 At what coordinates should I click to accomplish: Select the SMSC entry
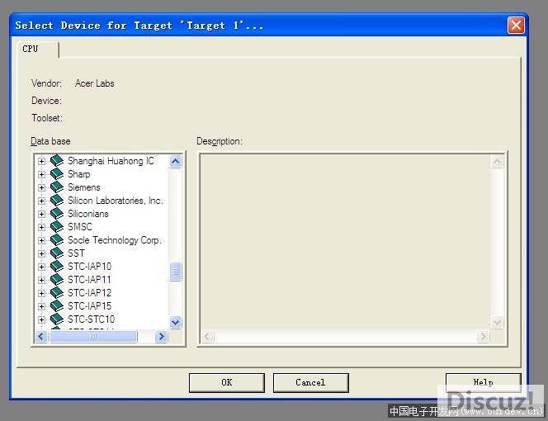pyautogui.click(x=80, y=227)
